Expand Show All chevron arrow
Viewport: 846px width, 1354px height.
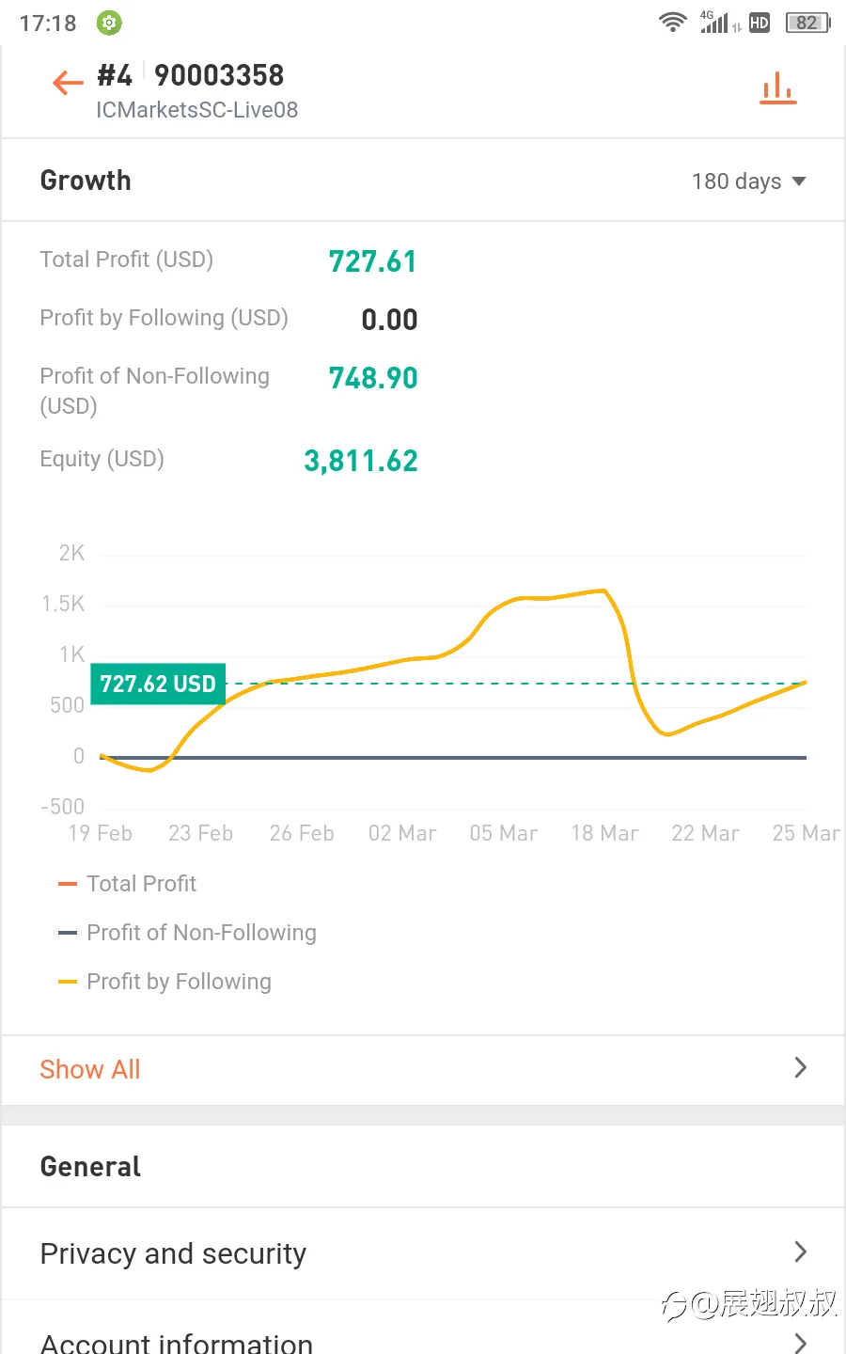(x=801, y=1067)
